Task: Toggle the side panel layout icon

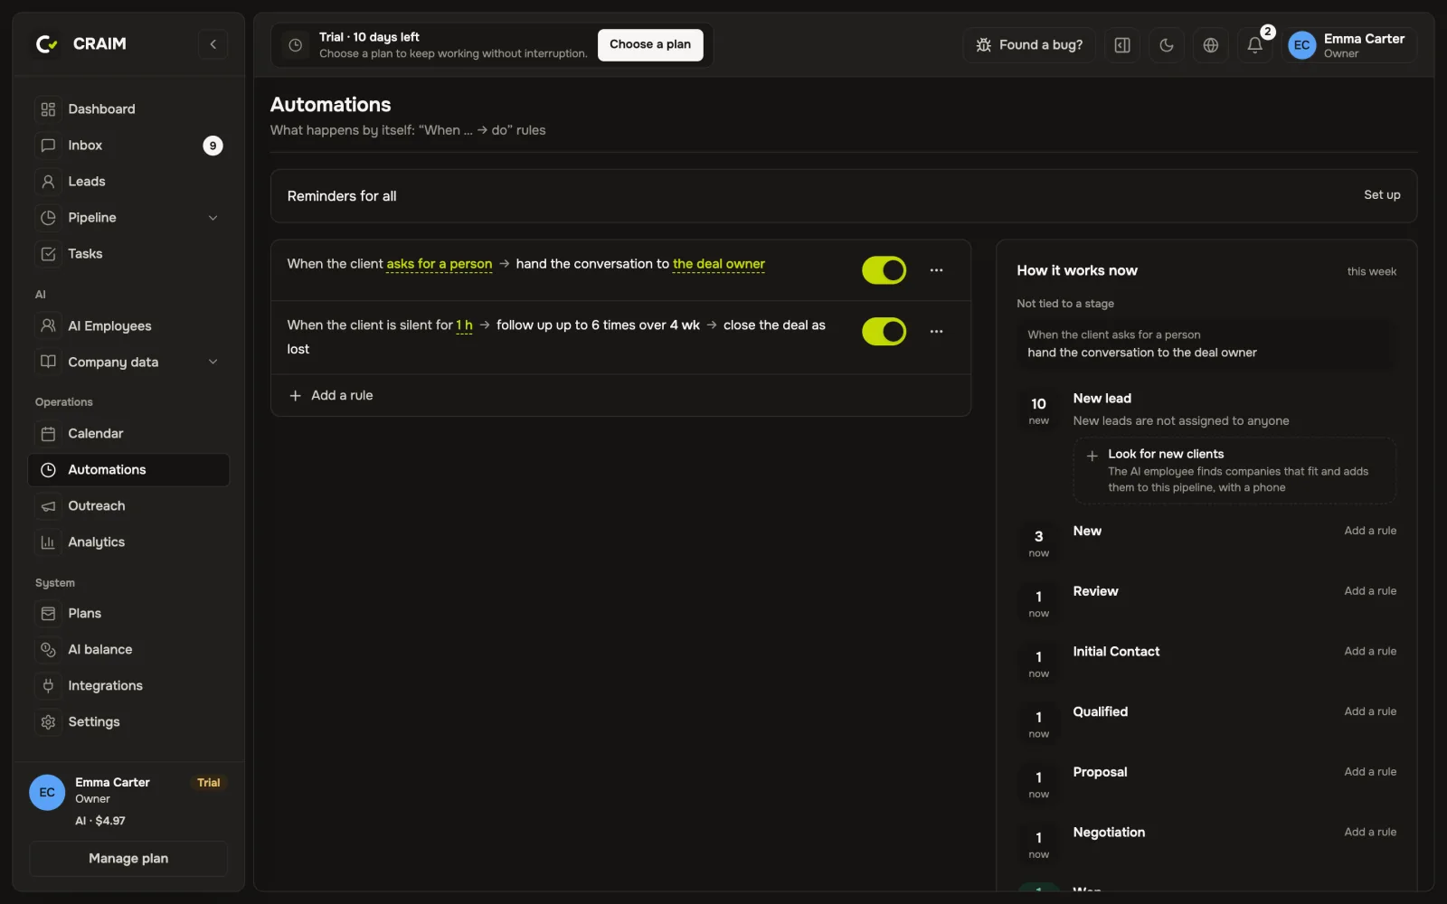Action: coord(1122,45)
